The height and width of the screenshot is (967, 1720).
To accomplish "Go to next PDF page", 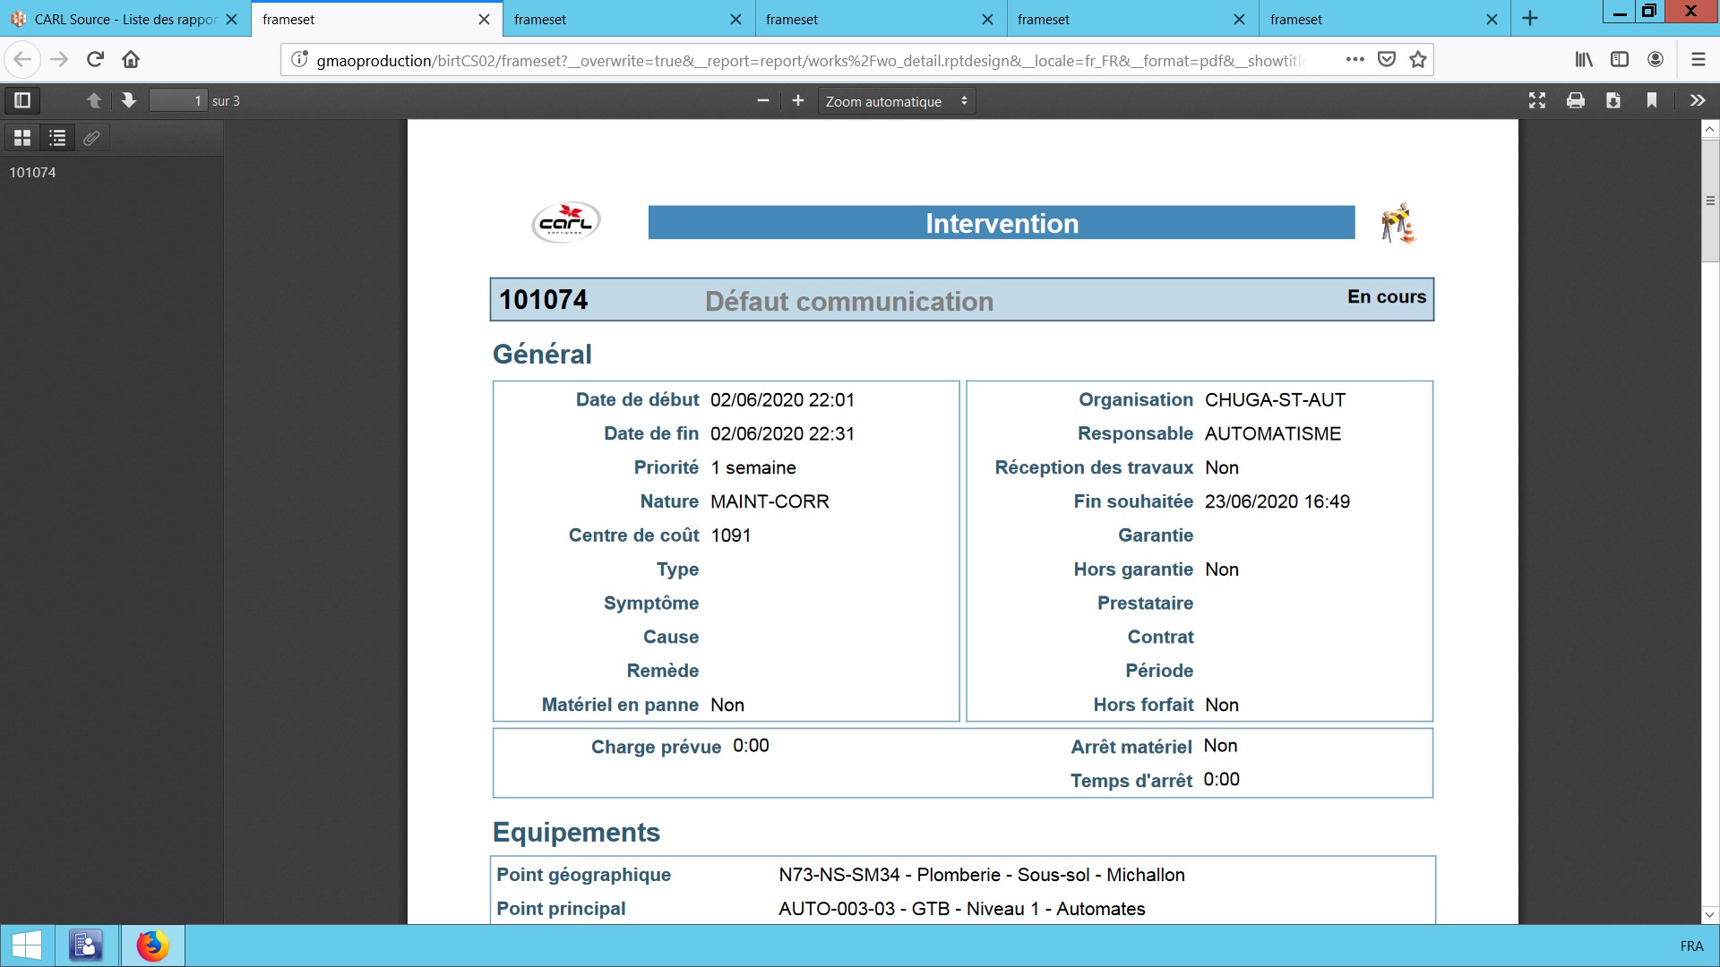I will pos(129,100).
